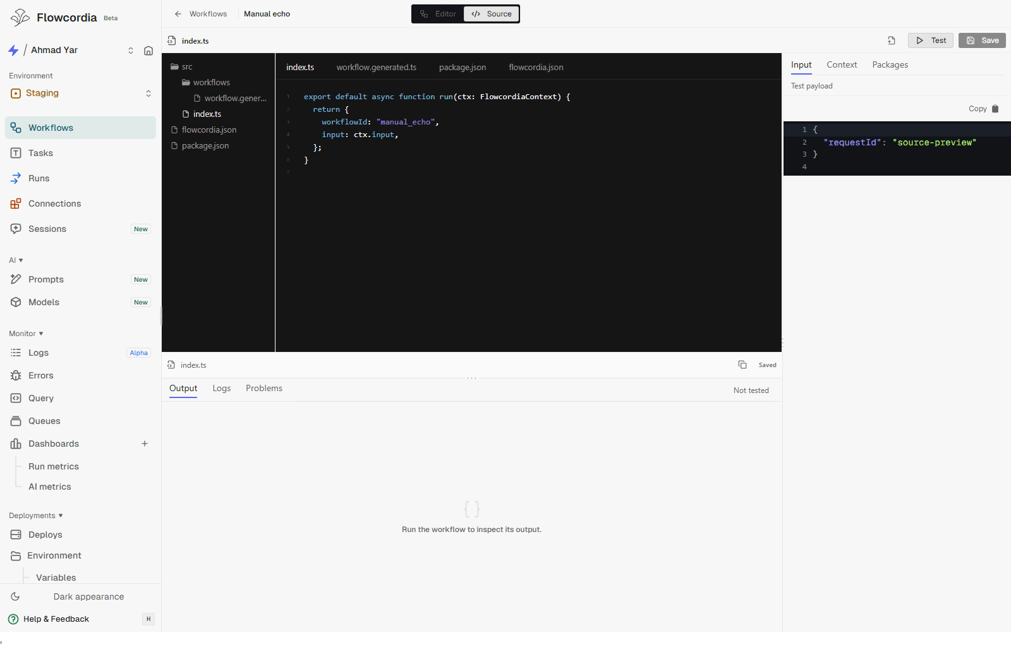This screenshot has width=1011, height=647.
Task: Open Sessions in the sidebar
Action: pos(80,229)
